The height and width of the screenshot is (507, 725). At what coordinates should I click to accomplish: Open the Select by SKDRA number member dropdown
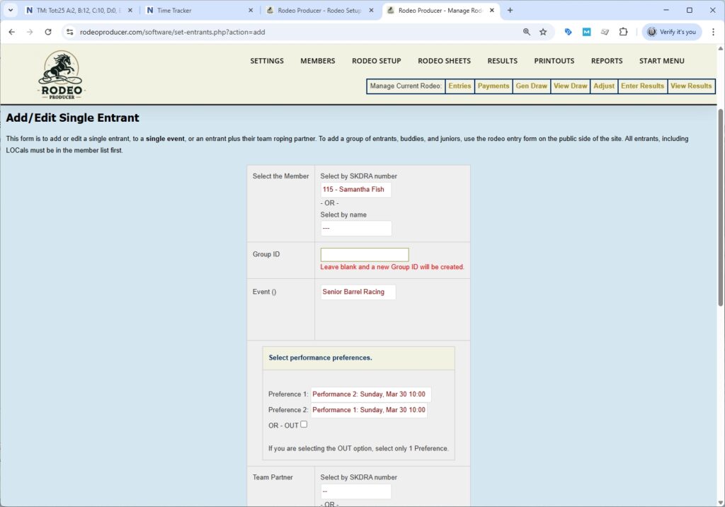pos(355,190)
